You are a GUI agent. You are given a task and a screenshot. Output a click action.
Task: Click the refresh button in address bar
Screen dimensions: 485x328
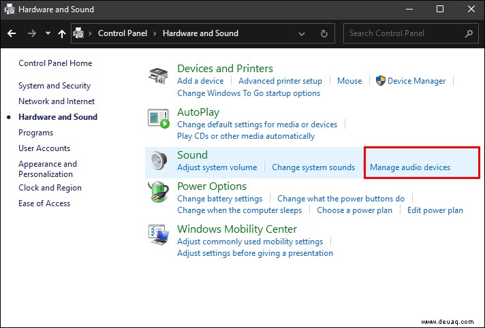324,33
